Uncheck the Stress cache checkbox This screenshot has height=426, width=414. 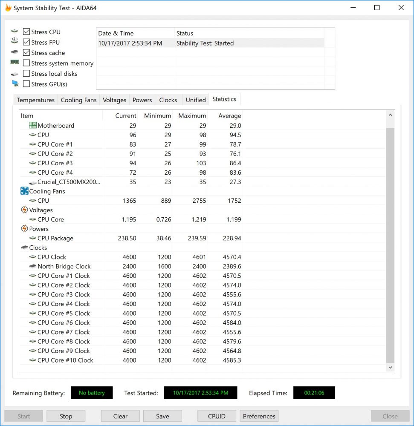(26, 52)
